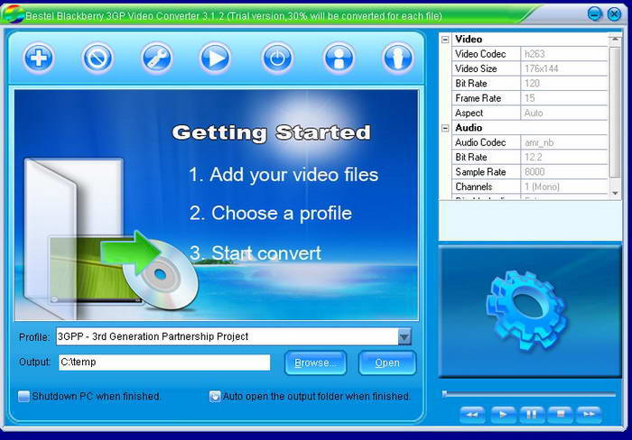Collapse the Audio properties group
632x440 pixels.
[x=445, y=128]
